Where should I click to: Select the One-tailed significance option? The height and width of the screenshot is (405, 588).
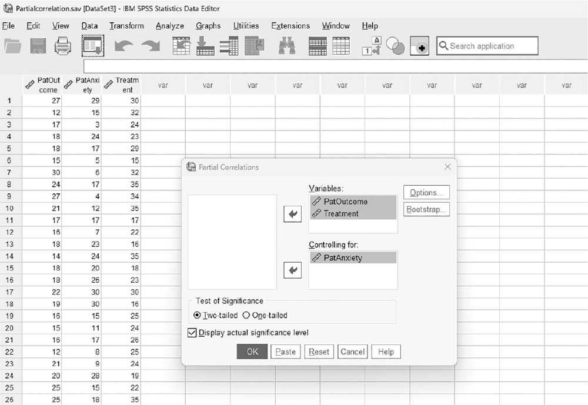(265, 316)
